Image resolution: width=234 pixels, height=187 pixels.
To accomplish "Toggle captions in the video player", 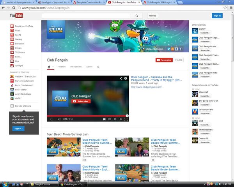I will [x=110, y=119].
